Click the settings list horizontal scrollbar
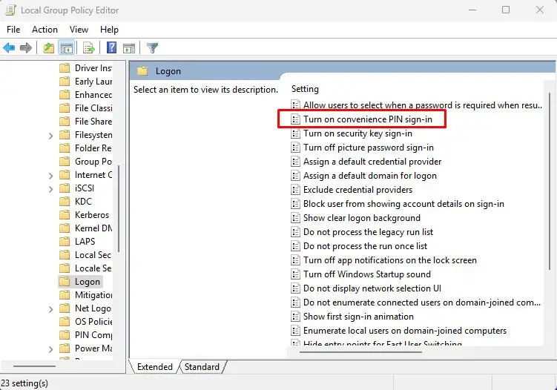This screenshot has width=557, height=390. pos(360,352)
